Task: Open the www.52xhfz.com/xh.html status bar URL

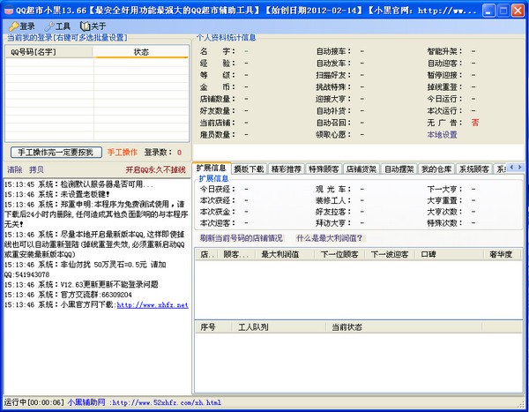Action: 167,402
